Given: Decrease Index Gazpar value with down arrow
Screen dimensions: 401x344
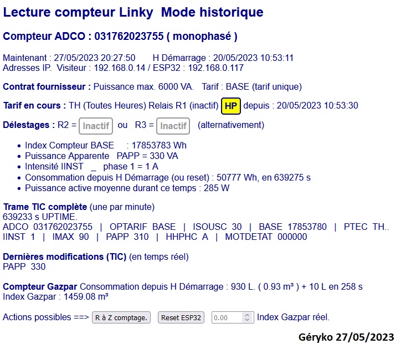Looking at the screenshot, I should click(247, 320).
